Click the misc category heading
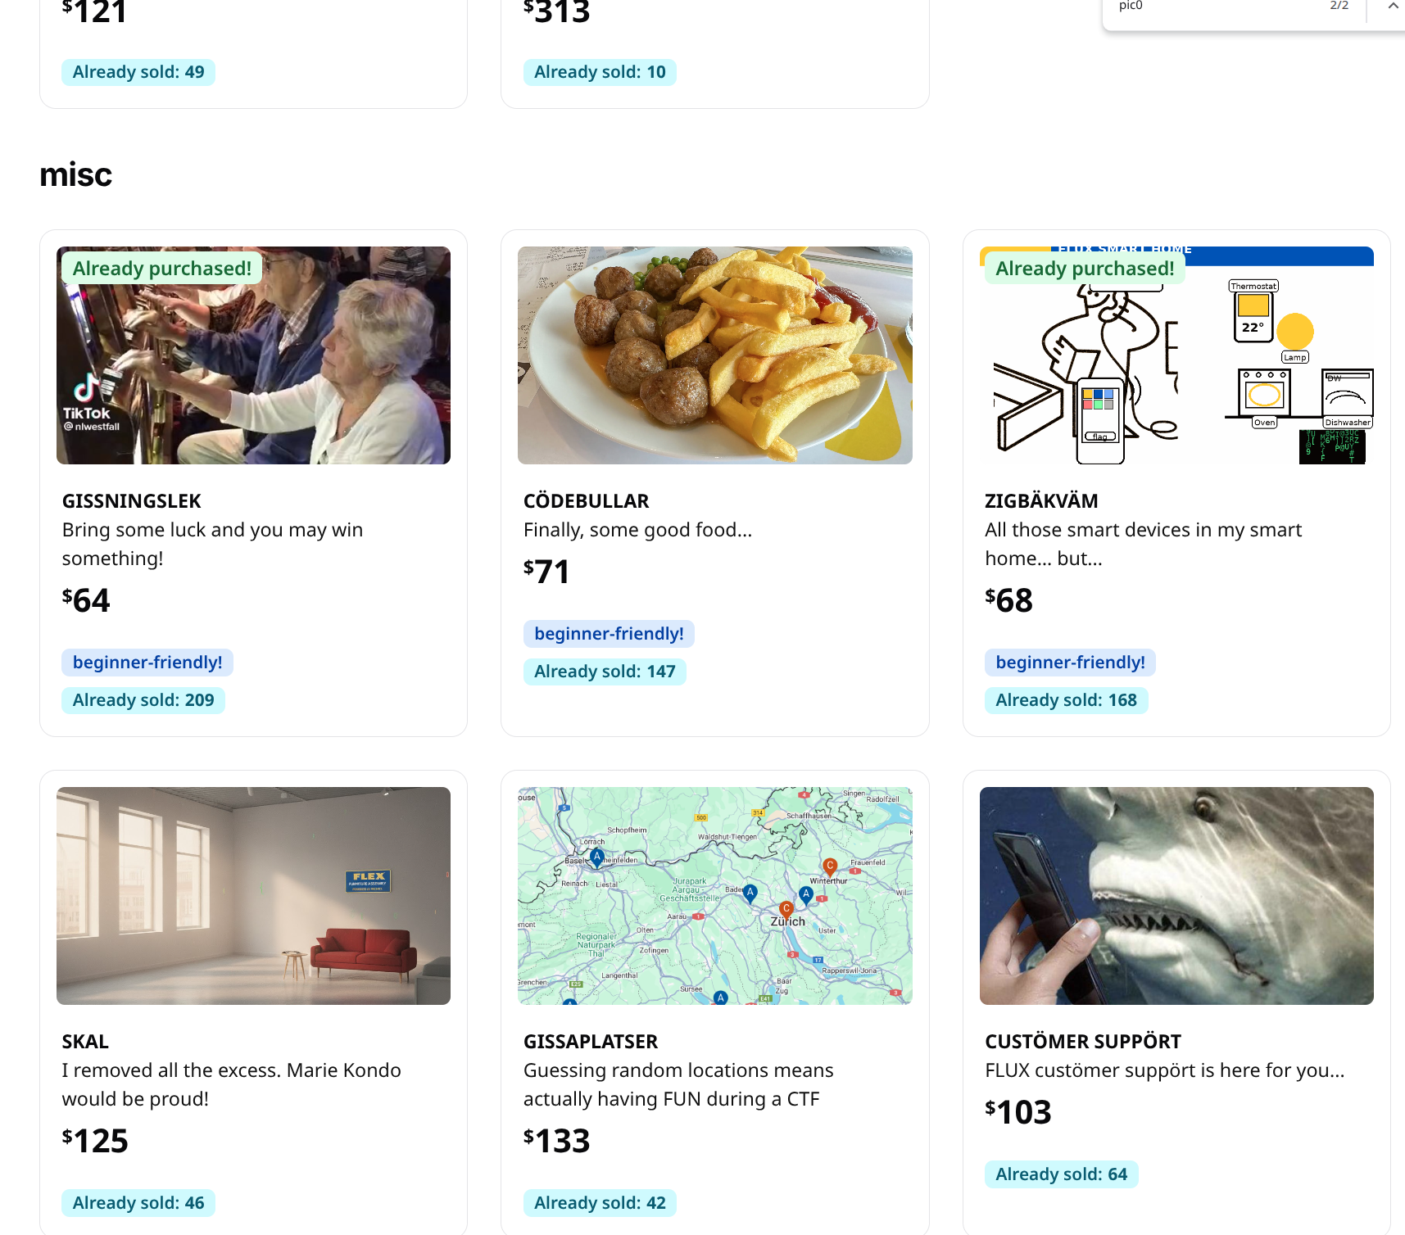 (x=75, y=175)
